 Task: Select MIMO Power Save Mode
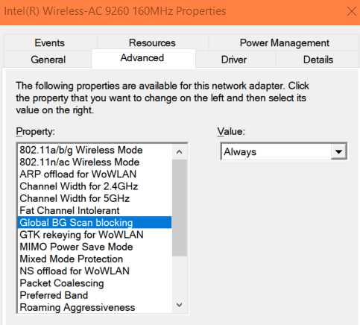pos(95,247)
